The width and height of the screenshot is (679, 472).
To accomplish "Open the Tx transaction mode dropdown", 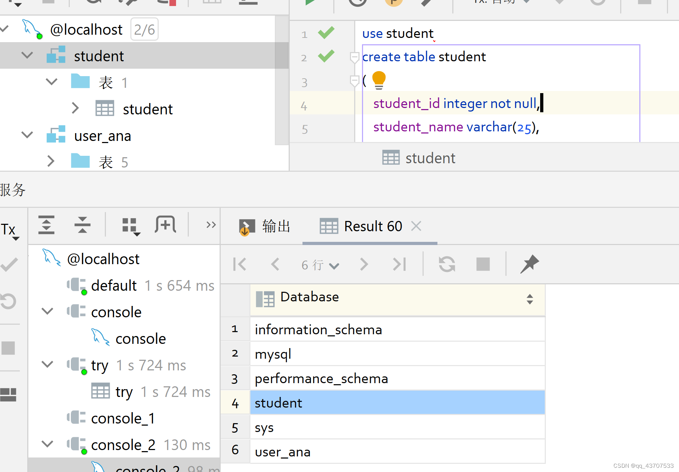I will click(10, 231).
